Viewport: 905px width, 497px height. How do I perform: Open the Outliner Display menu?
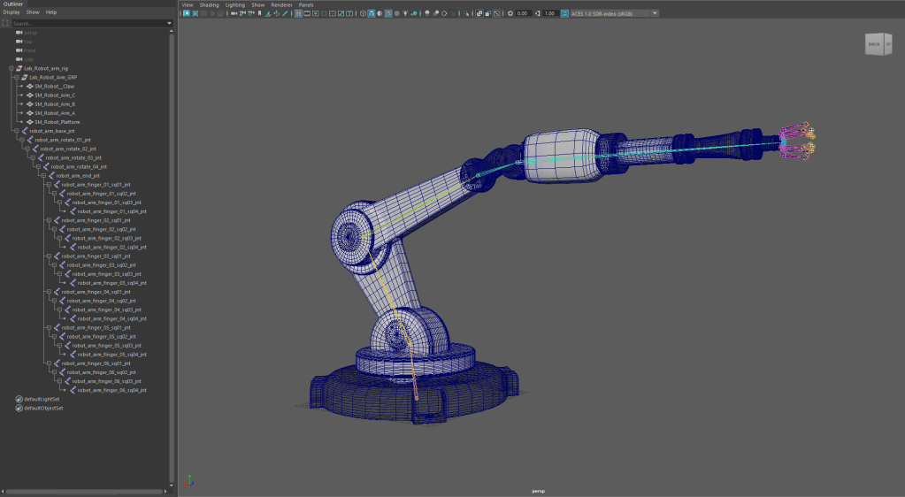(x=11, y=12)
